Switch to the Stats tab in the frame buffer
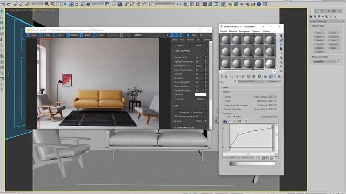Viewport: 346px width, 194px height. pos(182,40)
